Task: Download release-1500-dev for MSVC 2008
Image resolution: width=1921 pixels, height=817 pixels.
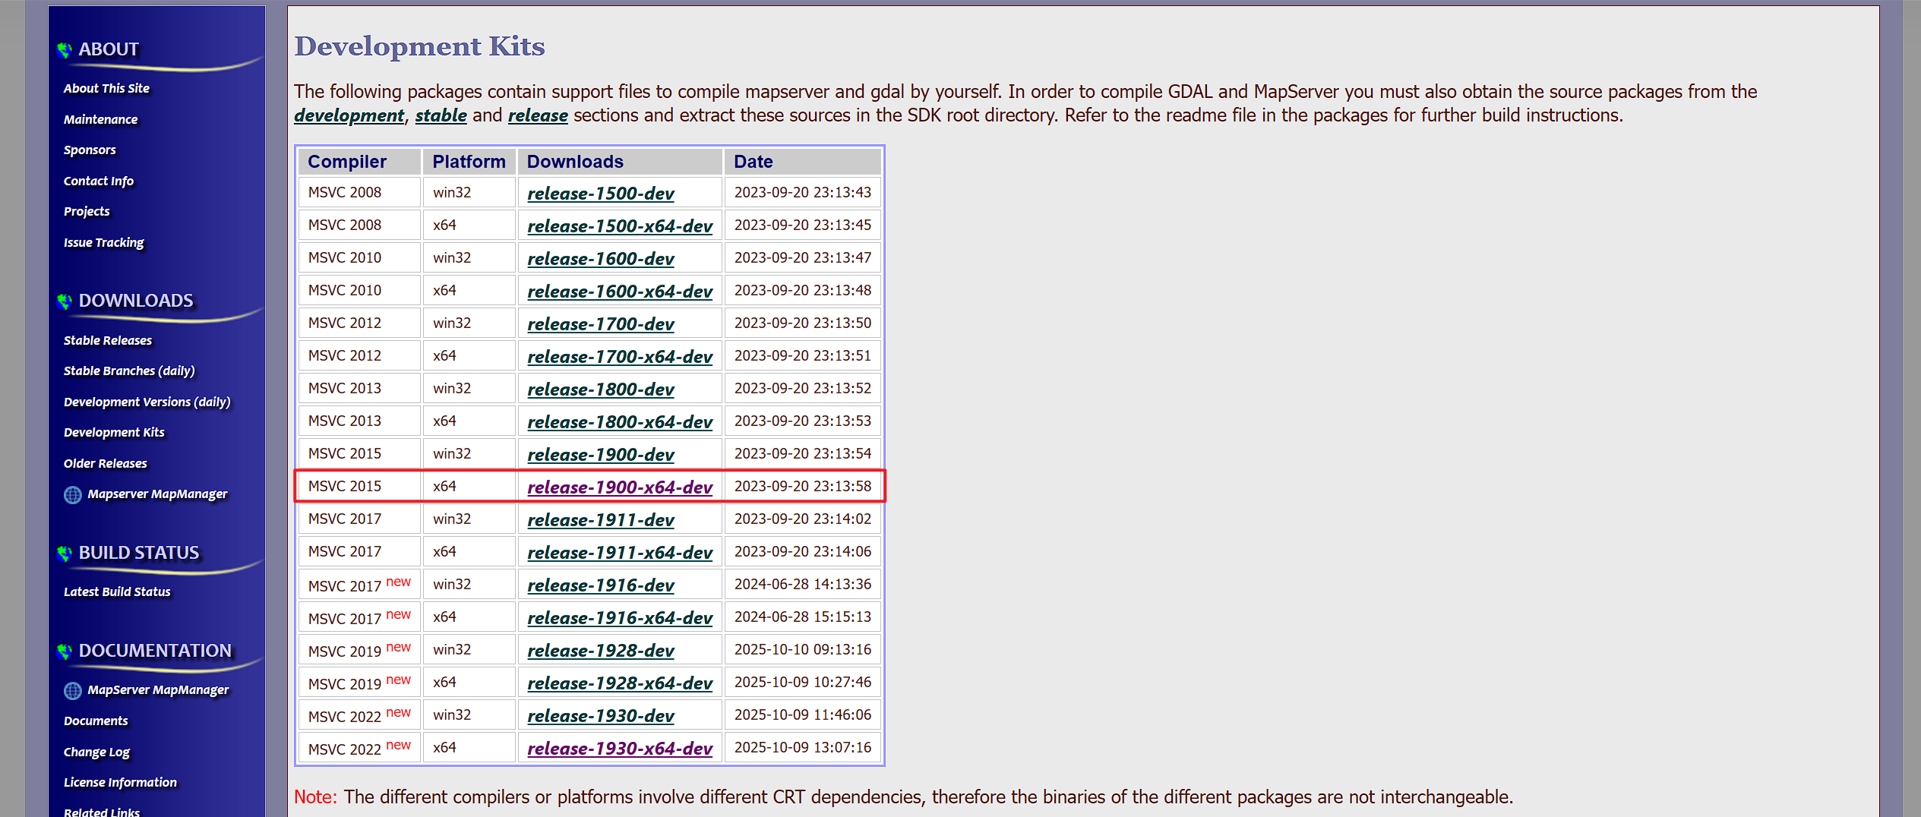Action: pyautogui.click(x=600, y=194)
